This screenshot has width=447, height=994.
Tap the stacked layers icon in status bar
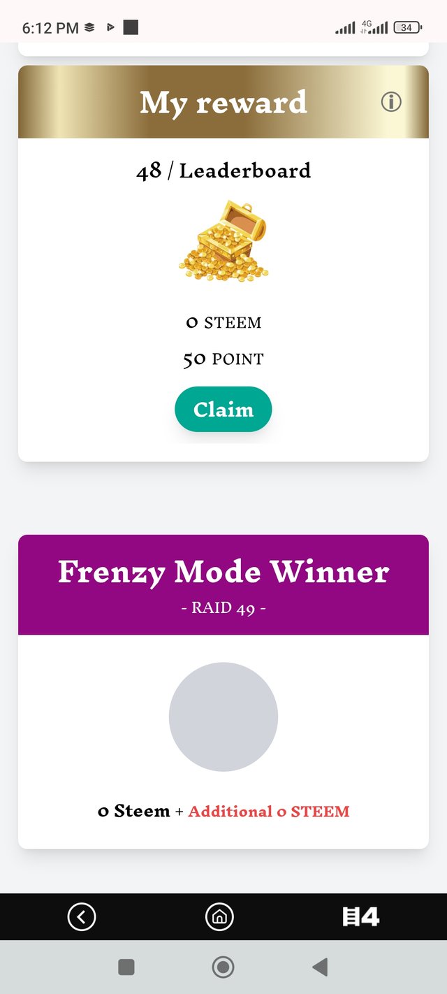tap(89, 28)
